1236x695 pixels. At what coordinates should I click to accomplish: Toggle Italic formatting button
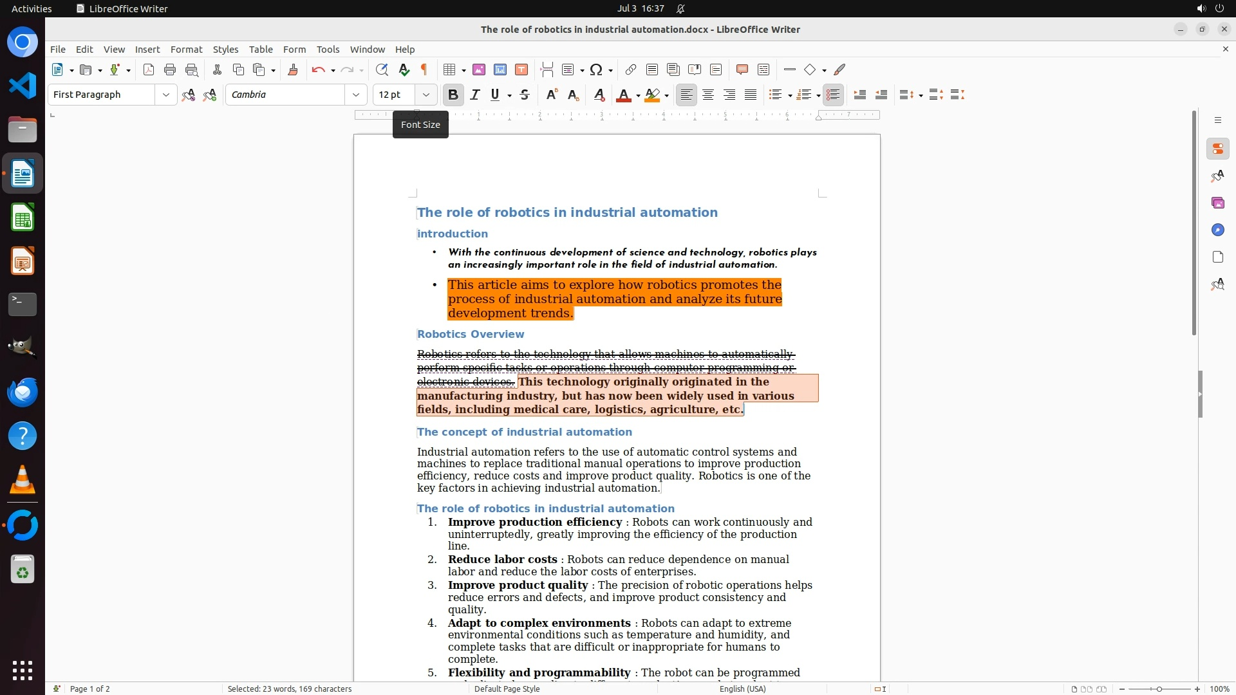point(475,95)
